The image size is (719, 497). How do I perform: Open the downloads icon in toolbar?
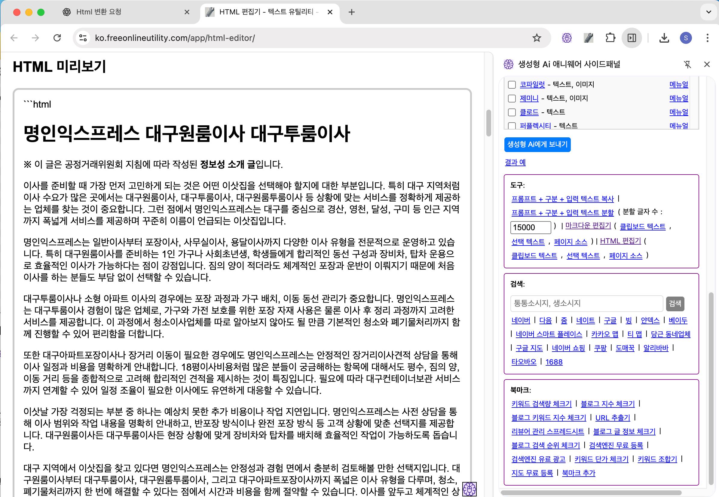(664, 38)
